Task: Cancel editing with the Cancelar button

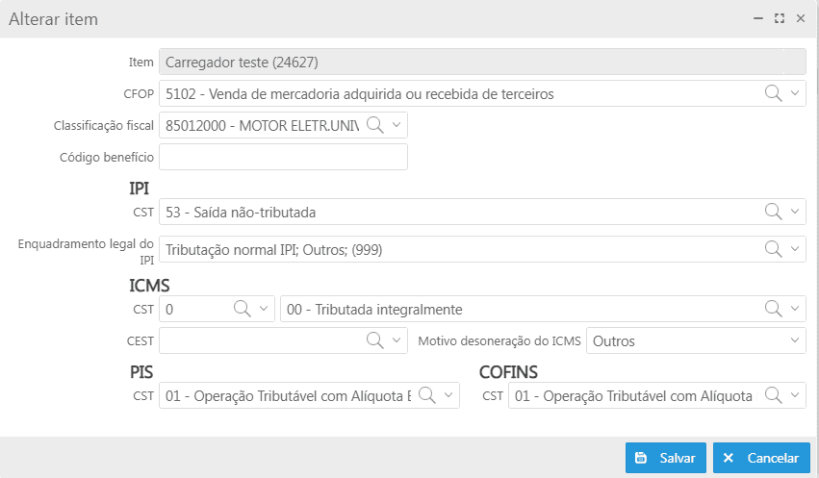Action: click(761, 458)
